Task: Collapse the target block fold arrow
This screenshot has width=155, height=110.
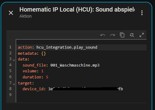Action: pyautogui.click(x=14, y=84)
